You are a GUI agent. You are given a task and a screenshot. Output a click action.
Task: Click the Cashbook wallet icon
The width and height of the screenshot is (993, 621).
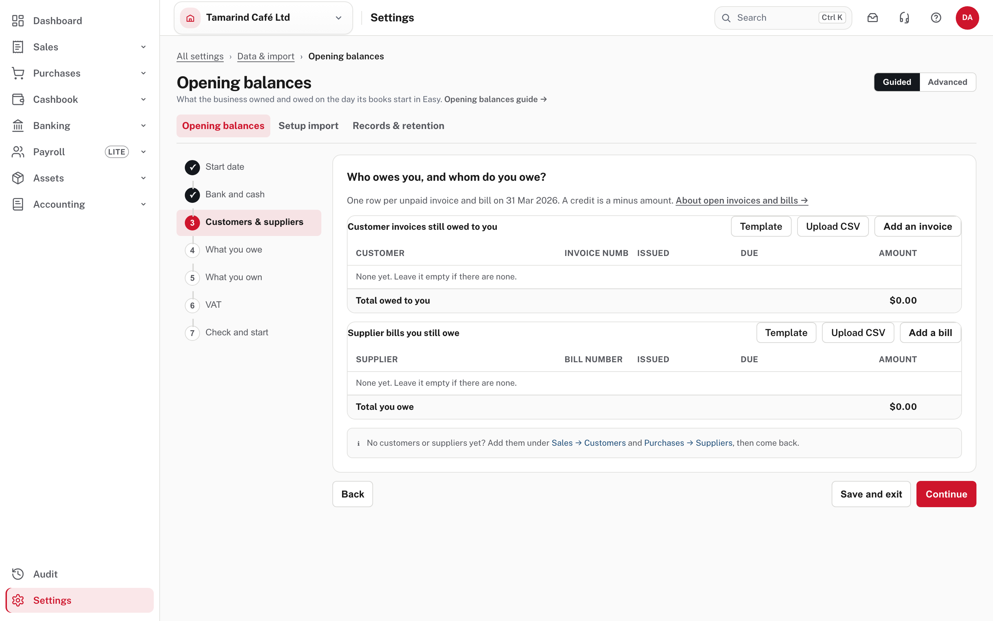tap(18, 99)
